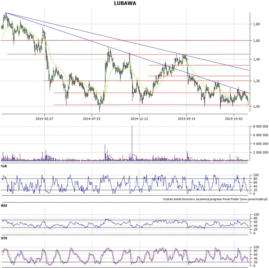
Task: Click the 1,60 price axis label
Action: click(256, 41)
